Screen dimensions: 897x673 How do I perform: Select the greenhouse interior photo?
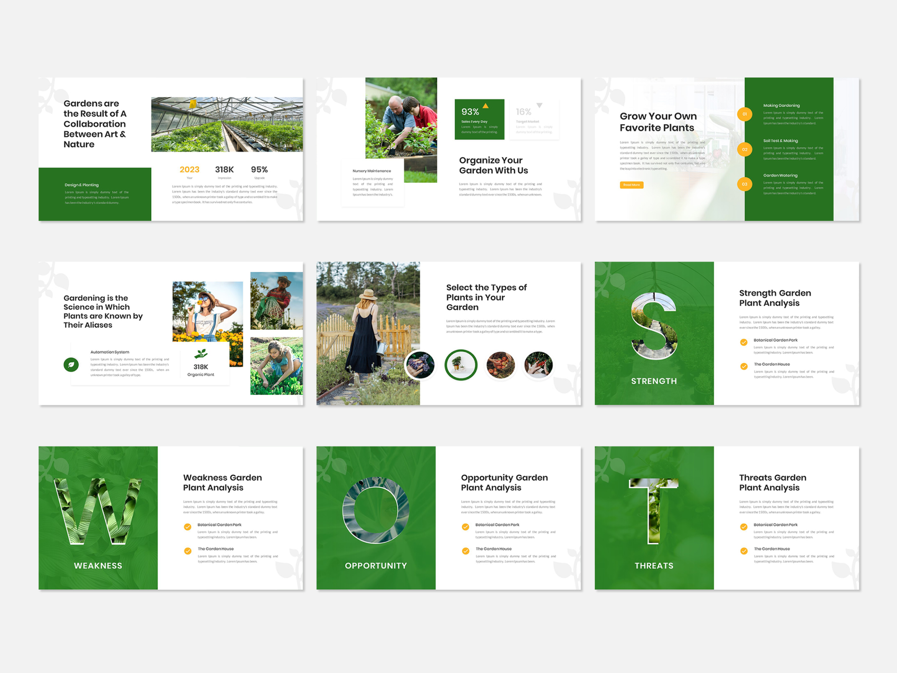coord(227,125)
